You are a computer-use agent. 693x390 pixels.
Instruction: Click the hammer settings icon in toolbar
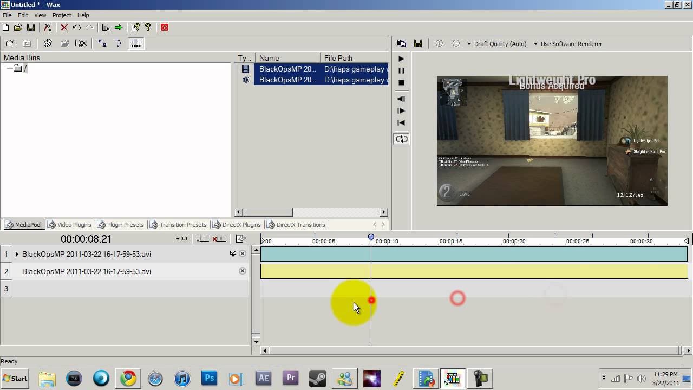pos(47,28)
